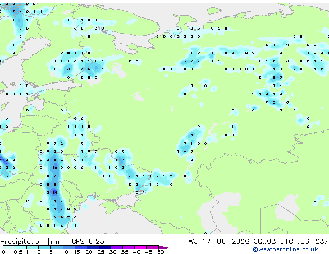Click the legend swatch between 2 and 5
The image size is (329, 254).
pyautogui.click(x=45, y=247)
